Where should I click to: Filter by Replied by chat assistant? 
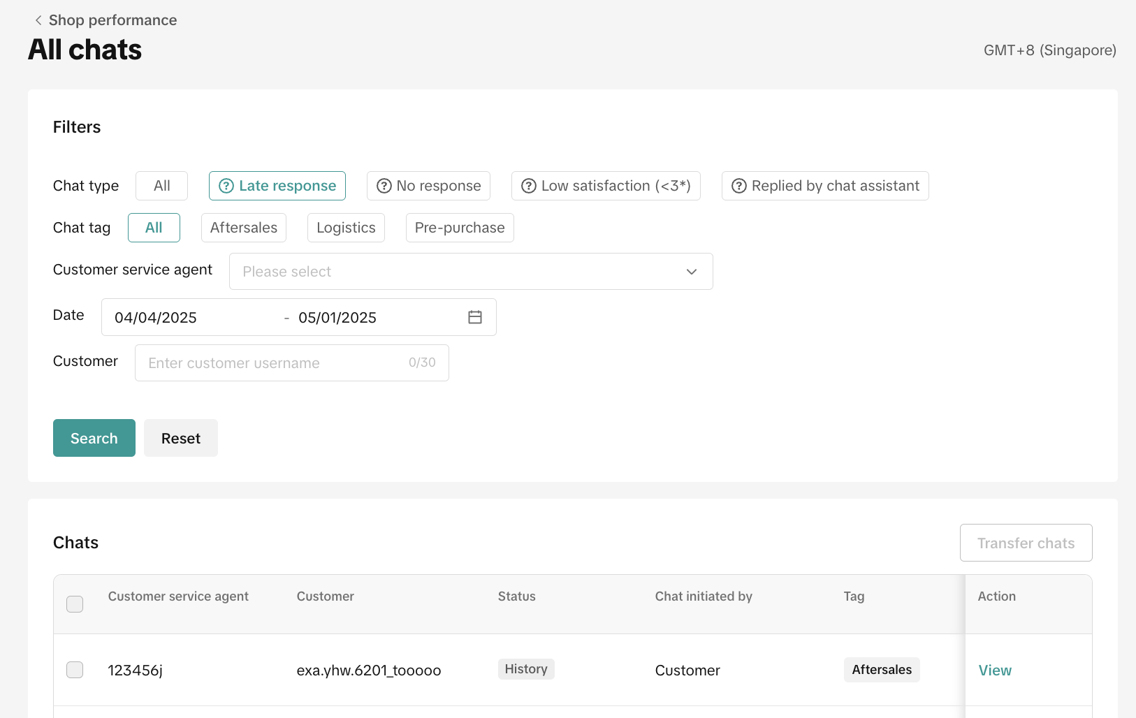coord(825,186)
